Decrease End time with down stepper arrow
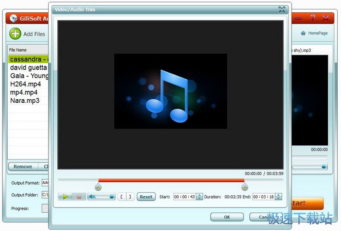Viewport: 341px width, 231px height. click(x=278, y=199)
